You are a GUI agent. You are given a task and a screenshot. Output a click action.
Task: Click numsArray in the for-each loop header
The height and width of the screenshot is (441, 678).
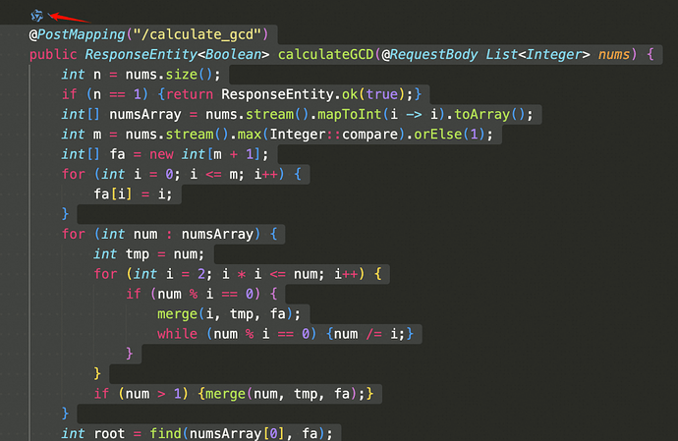tap(219, 234)
